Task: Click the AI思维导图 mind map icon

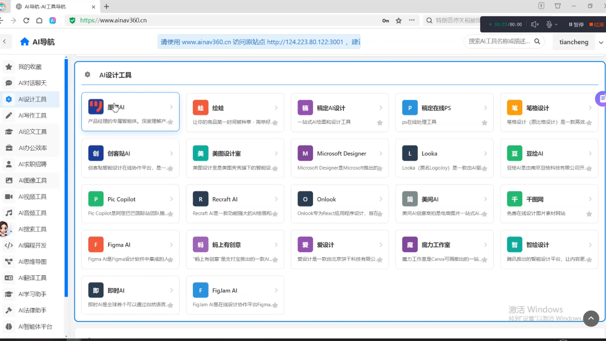Action: pyautogui.click(x=9, y=262)
